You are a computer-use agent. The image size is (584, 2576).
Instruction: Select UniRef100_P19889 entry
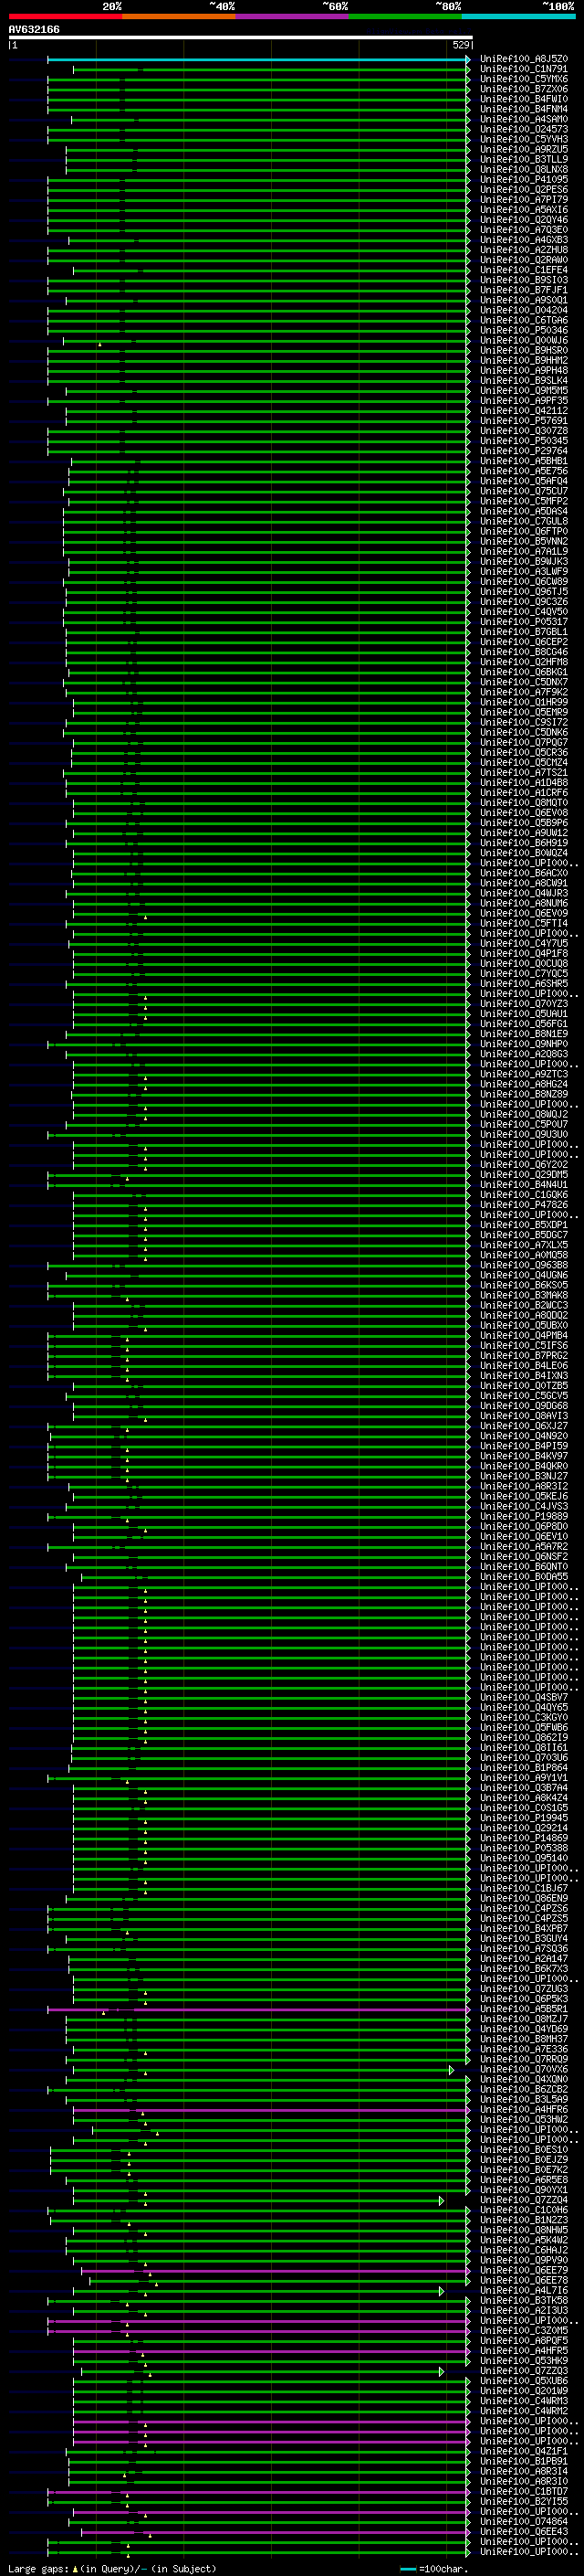(524, 1517)
